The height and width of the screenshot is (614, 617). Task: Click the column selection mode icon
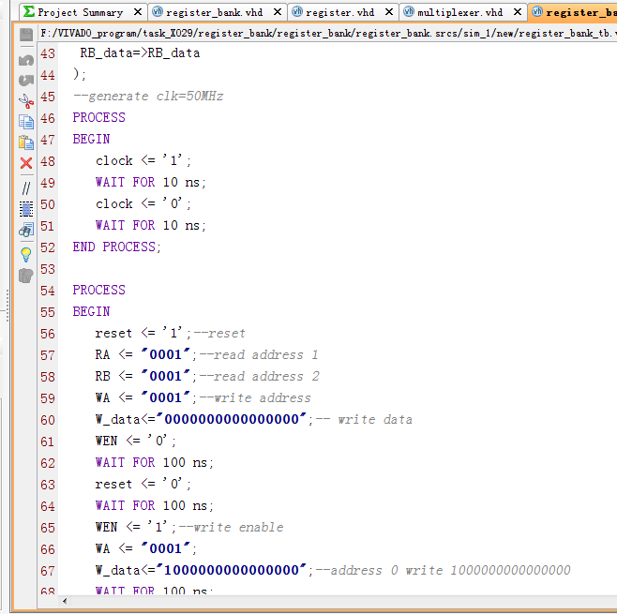pyautogui.click(x=26, y=209)
